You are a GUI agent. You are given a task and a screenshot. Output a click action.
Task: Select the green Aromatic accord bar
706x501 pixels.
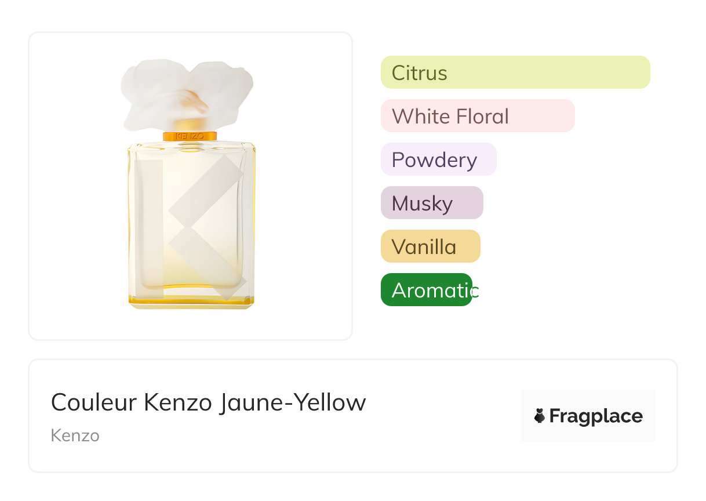(426, 290)
